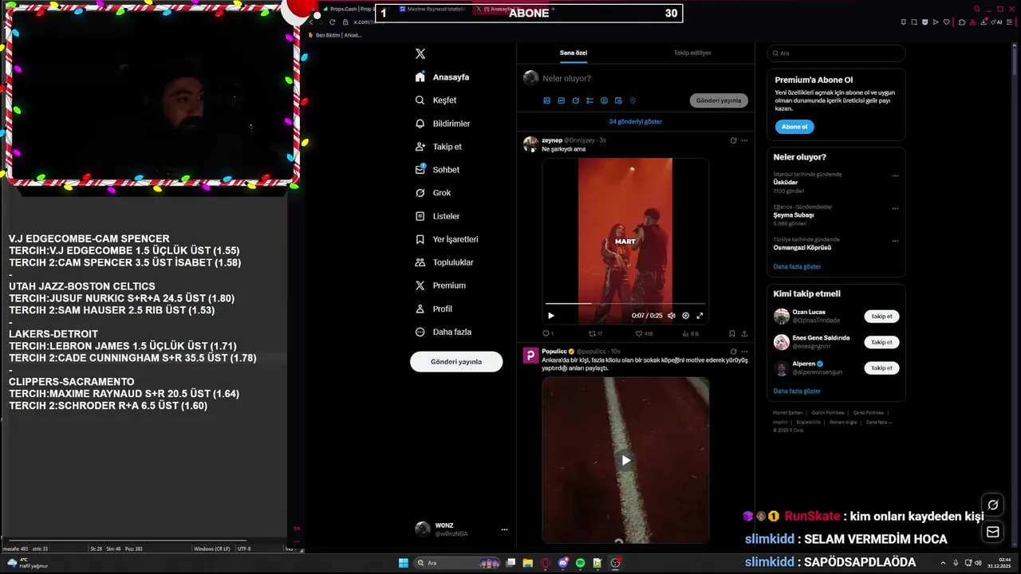Open Discord from the taskbar

click(563, 563)
